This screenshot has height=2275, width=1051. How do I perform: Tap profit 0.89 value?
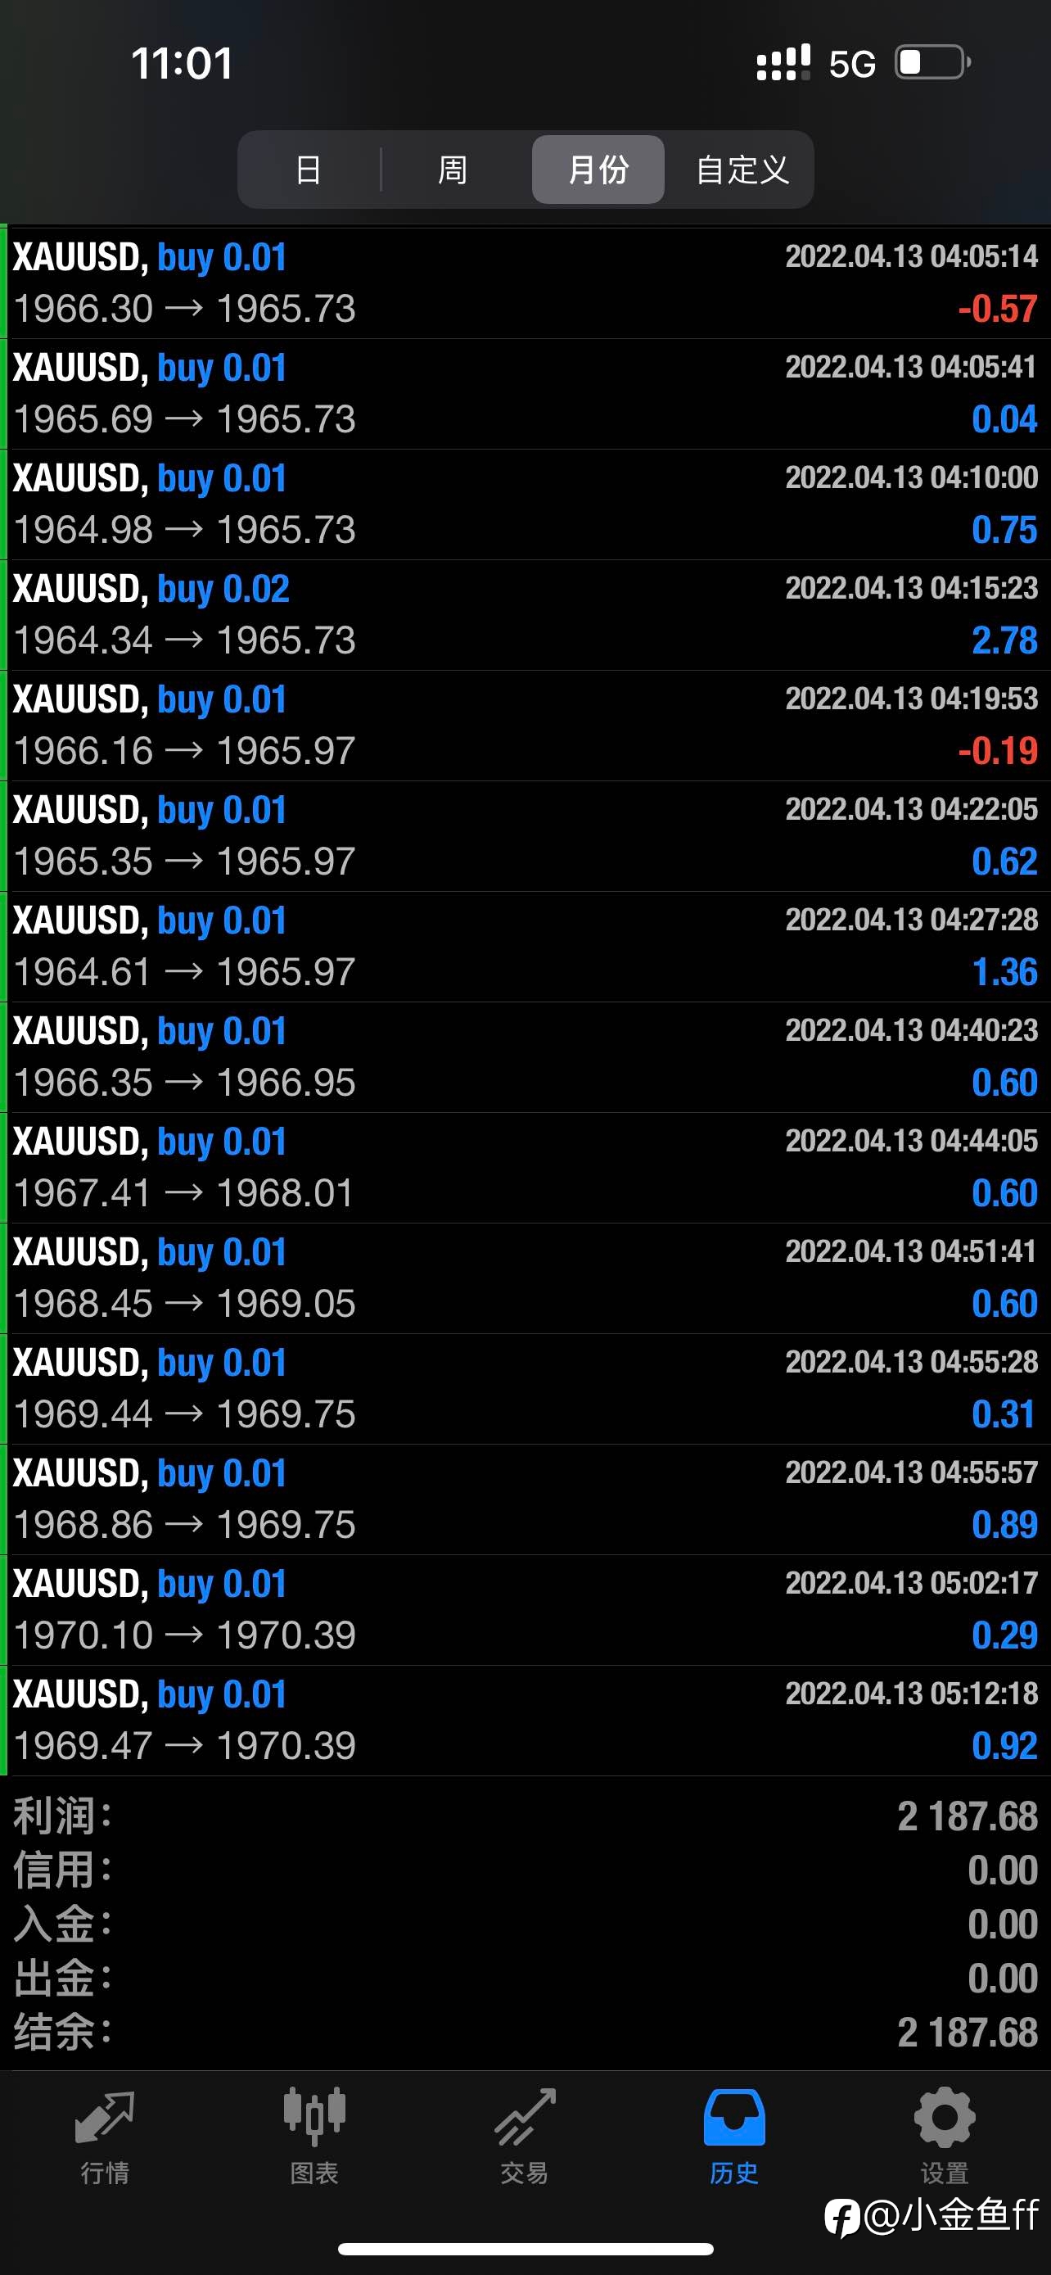pyautogui.click(x=1004, y=1524)
